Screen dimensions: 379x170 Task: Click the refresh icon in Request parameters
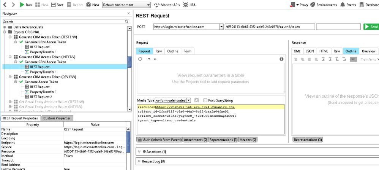140,59
